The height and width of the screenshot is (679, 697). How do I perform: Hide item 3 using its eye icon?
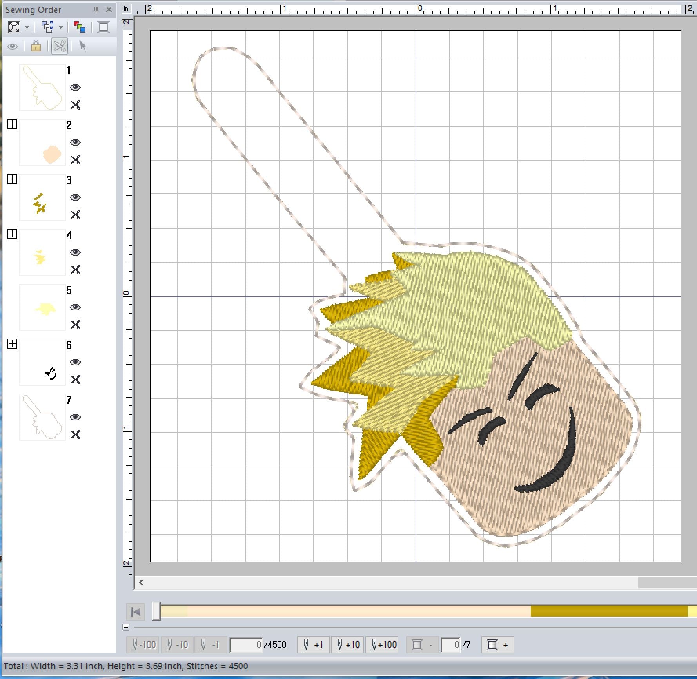coord(75,197)
